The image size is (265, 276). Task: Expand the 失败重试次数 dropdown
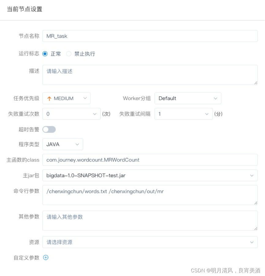coord(71,114)
